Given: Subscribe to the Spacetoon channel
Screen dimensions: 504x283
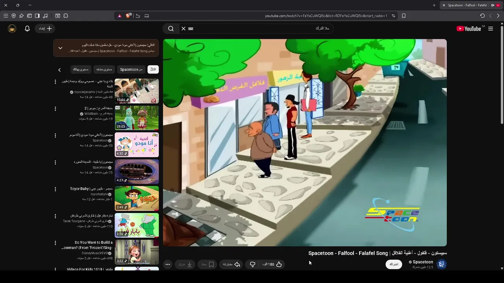Looking at the screenshot, I should 394,264.
